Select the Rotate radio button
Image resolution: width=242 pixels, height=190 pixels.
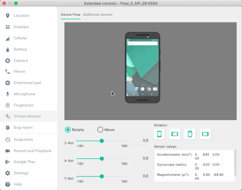(68, 130)
